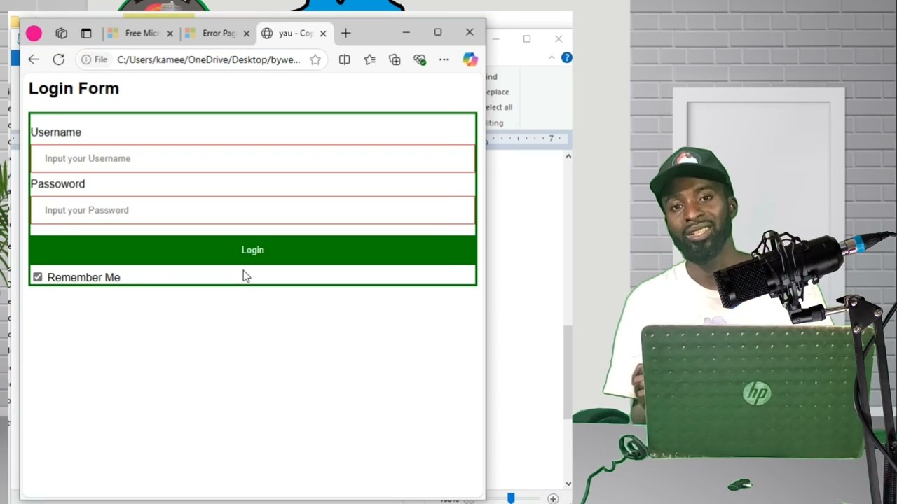Image resolution: width=897 pixels, height=504 pixels.
Task: Open the Edge workspaces icon
Action: point(62,33)
